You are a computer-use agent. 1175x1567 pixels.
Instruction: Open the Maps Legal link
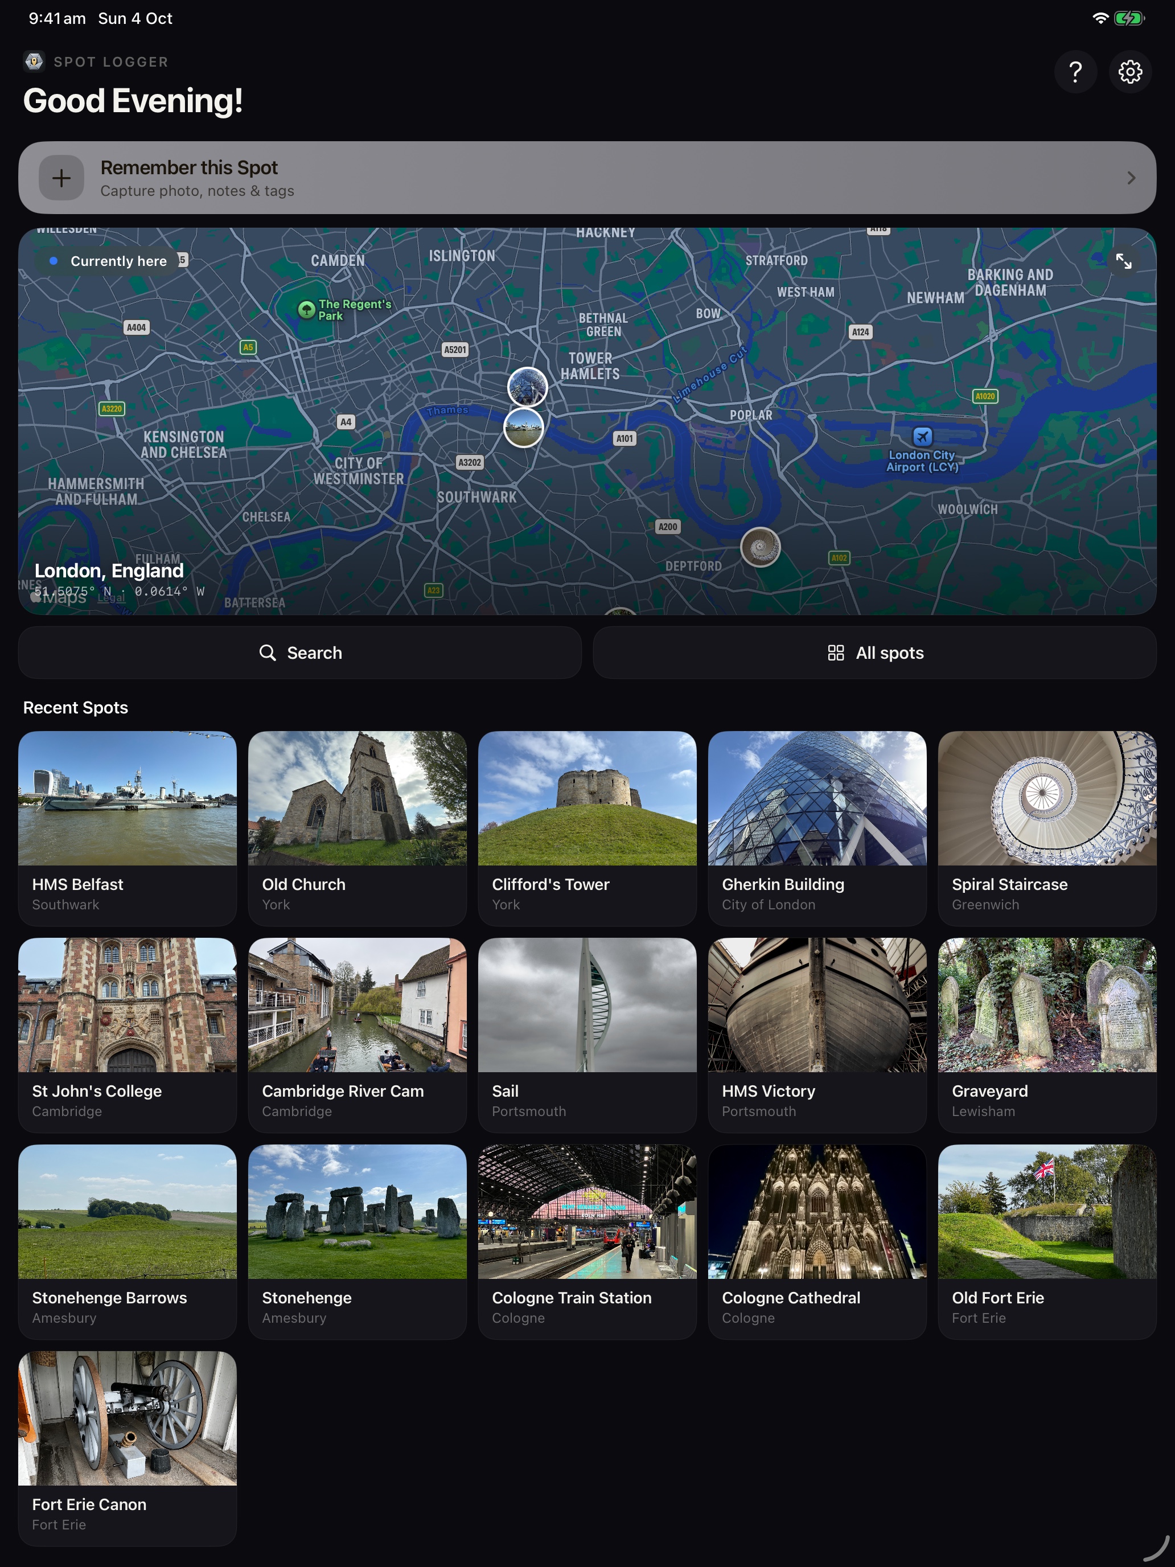pos(111,598)
